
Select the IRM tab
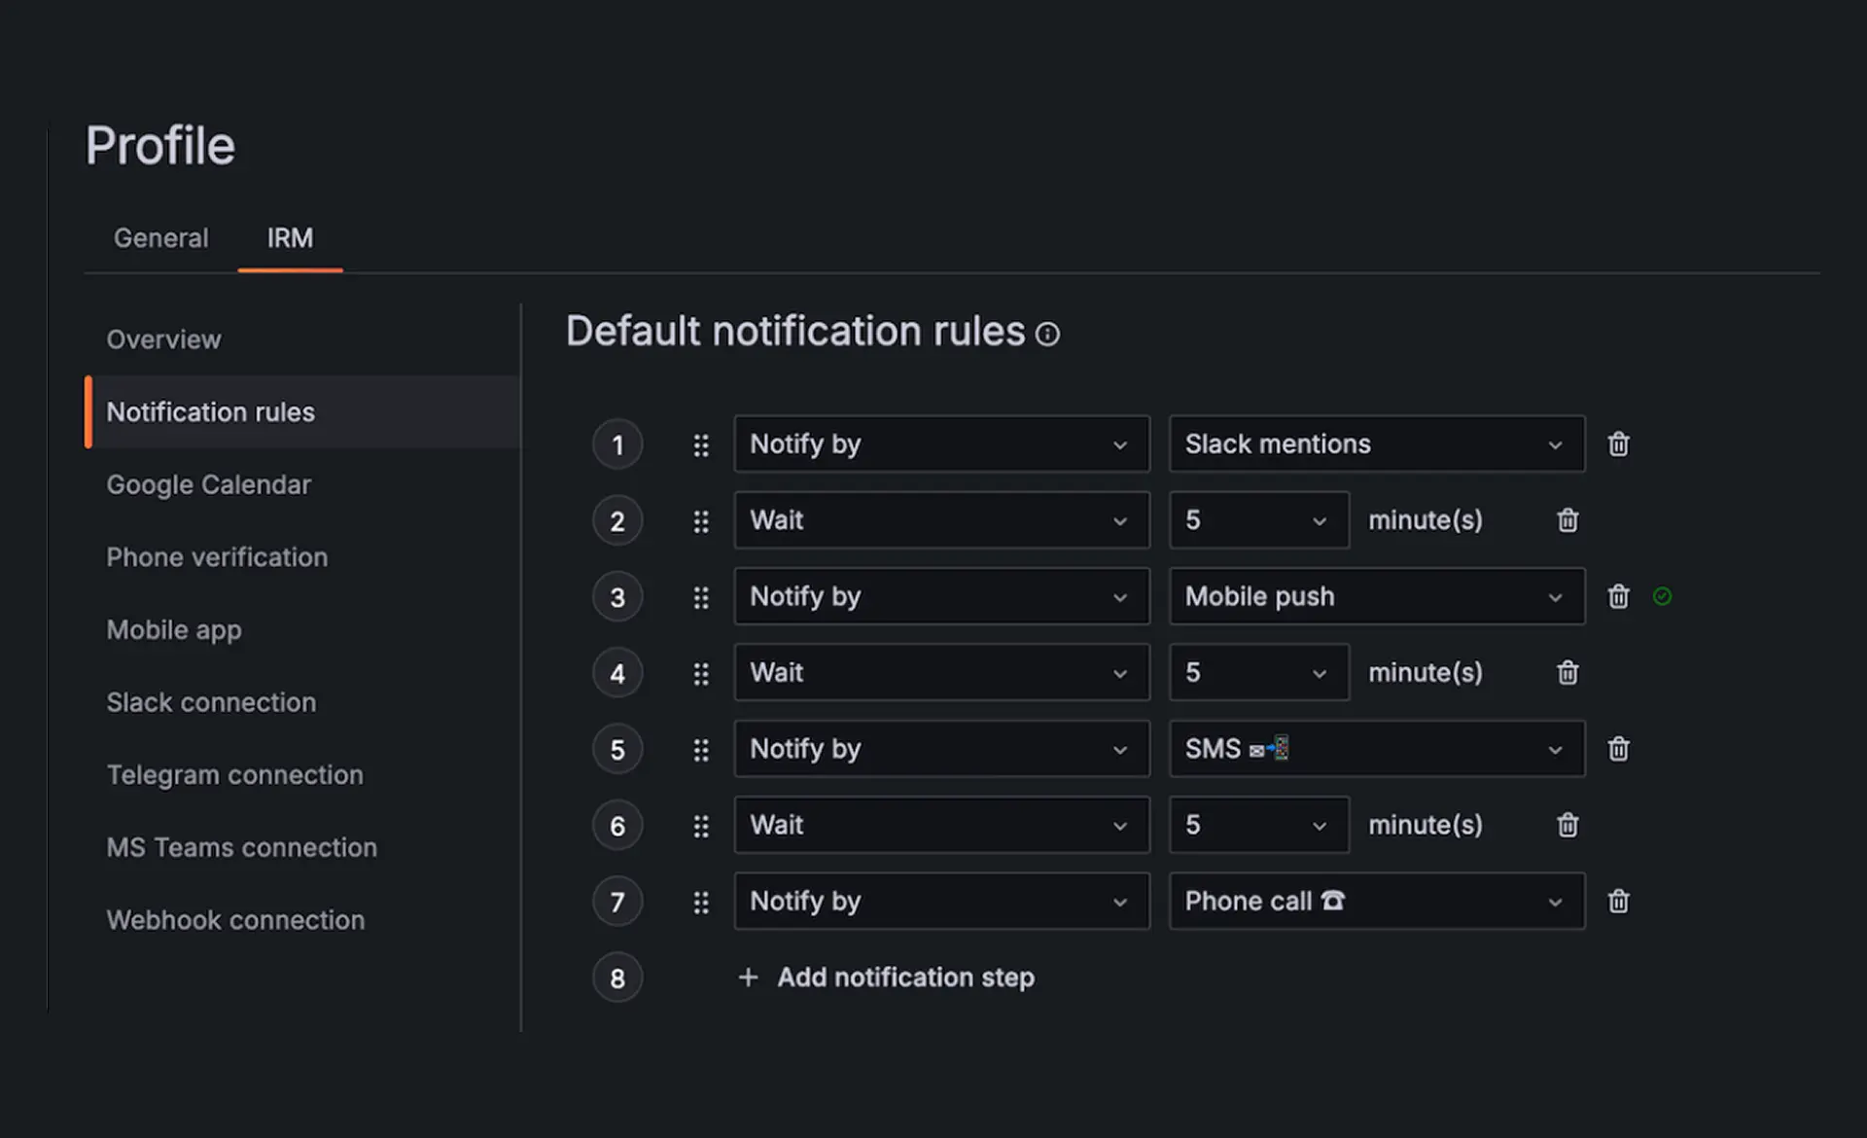(290, 238)
